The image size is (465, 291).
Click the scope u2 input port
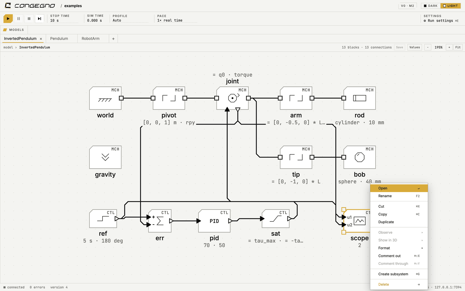[344, 225]
